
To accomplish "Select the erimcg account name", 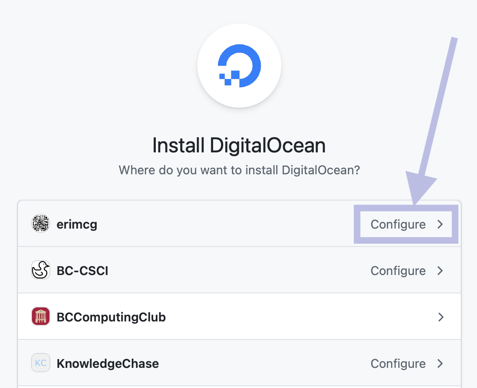I will (77, 224).
